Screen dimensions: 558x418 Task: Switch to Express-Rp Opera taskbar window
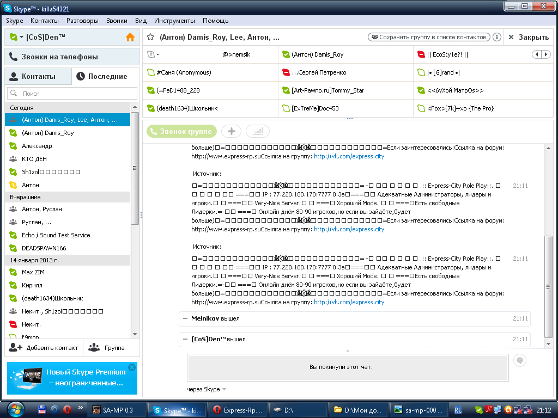click(237, 410)
